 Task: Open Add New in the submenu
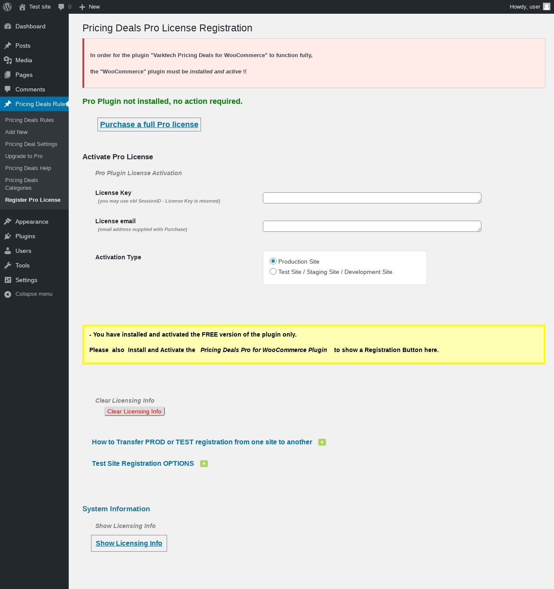point(16,132)
